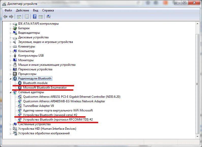Expand the Видеоадаптеры node arrow

click(x=11, y=33)
